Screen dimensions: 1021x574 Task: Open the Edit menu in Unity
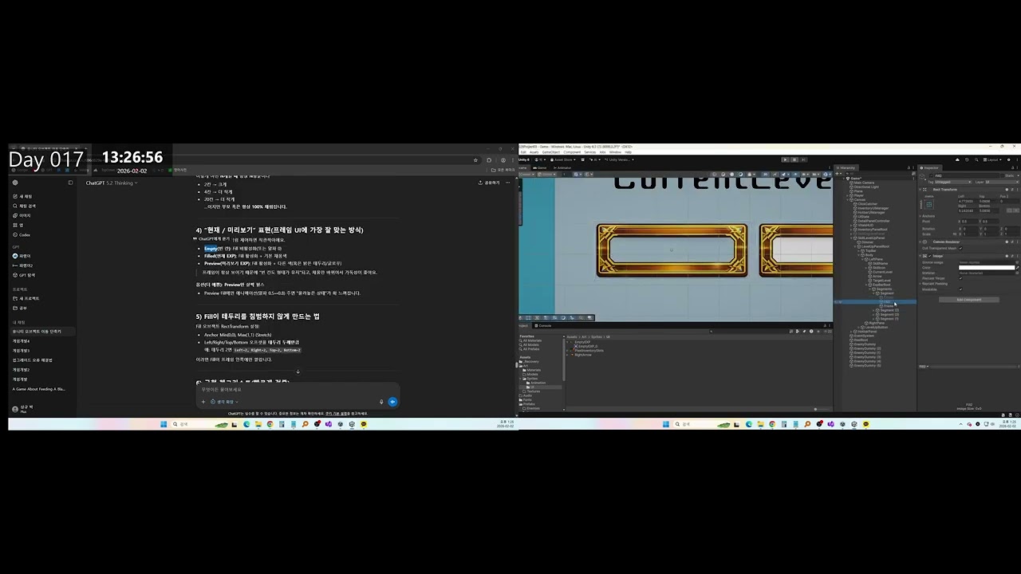(x=523, y=152)
